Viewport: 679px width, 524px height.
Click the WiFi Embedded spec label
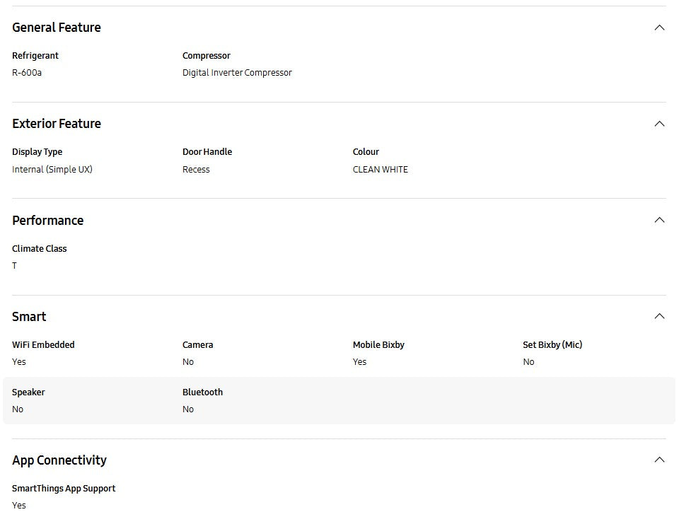(43, 345)
